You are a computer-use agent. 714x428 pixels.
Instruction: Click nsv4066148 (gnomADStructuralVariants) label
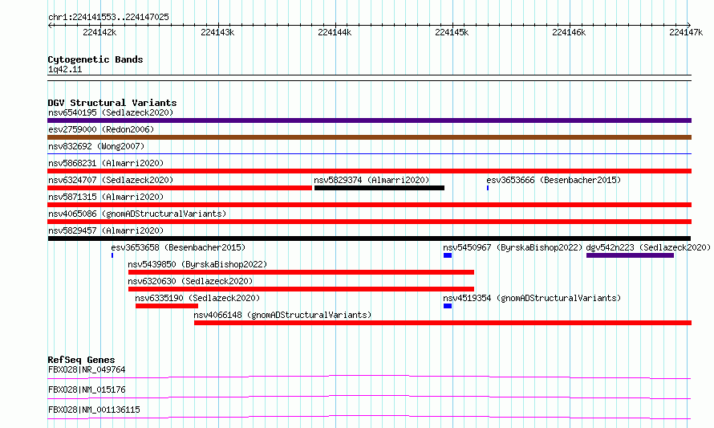point(282,315)
